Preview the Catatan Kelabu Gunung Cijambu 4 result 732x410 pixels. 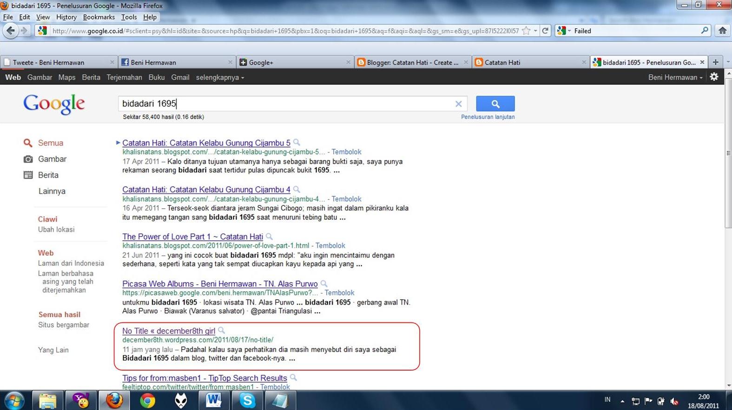pyautogui.click(x=297, y=190)
